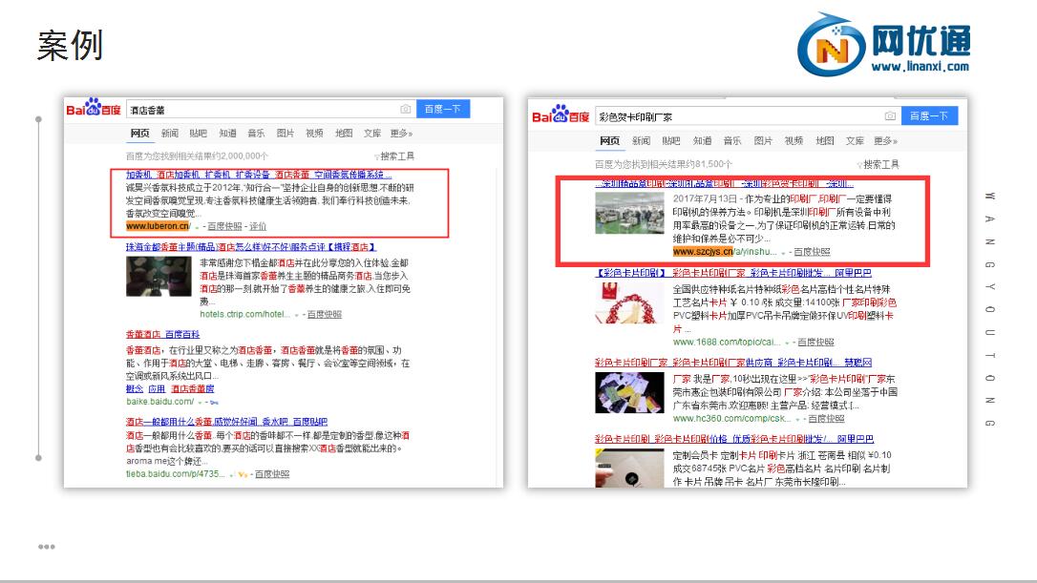Select 音乐 tab in 彩色贺卡印刷厂家 search
The image size is (1037, 583).
[x=732, y=141]
